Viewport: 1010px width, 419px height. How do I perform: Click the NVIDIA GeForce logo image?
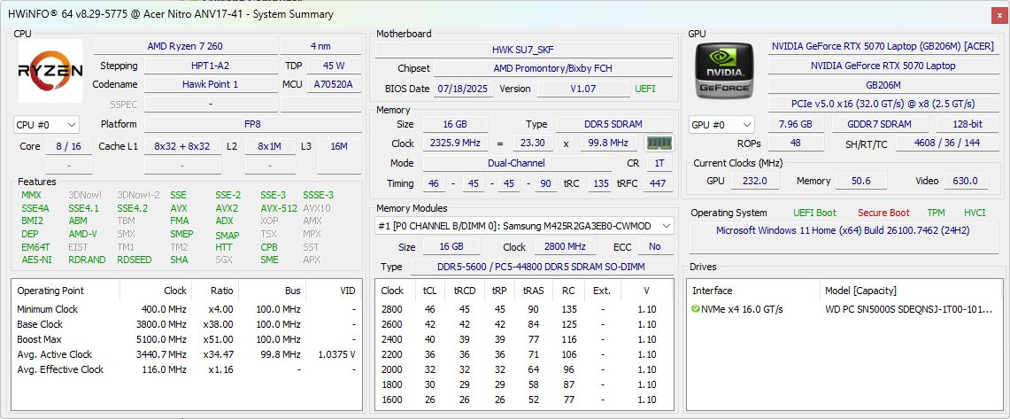click(x=724, y=71)
